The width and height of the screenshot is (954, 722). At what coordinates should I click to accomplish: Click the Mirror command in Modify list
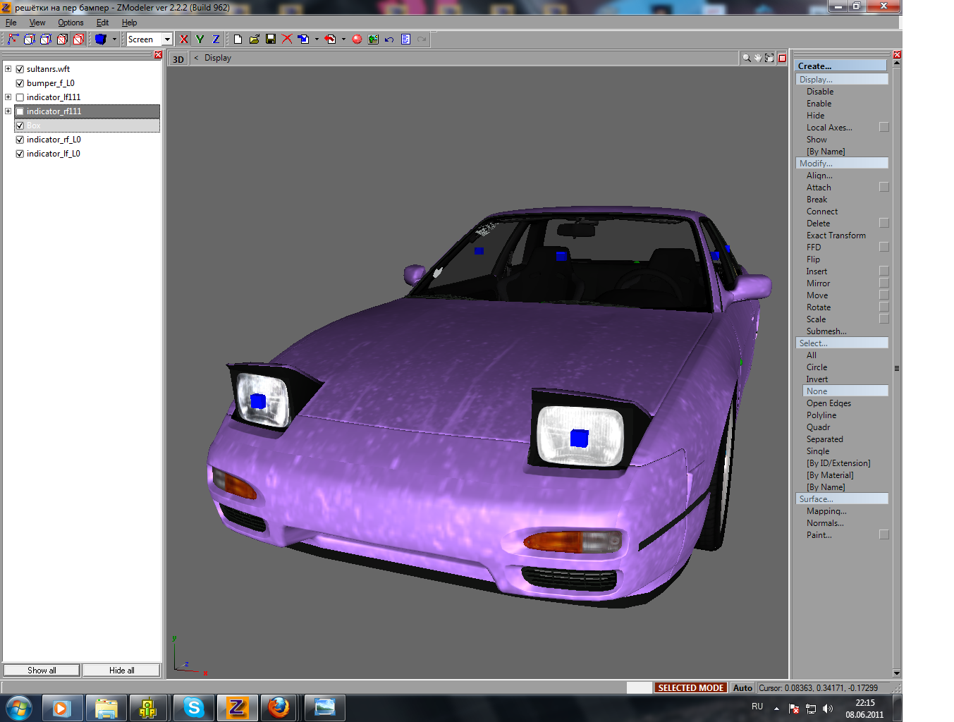point(818,283)
